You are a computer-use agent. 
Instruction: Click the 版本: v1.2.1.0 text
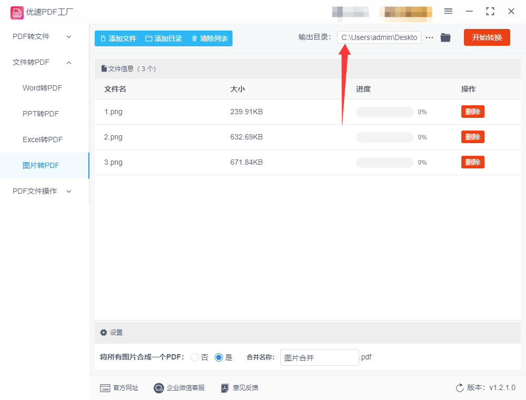click(x=491, y=387)
